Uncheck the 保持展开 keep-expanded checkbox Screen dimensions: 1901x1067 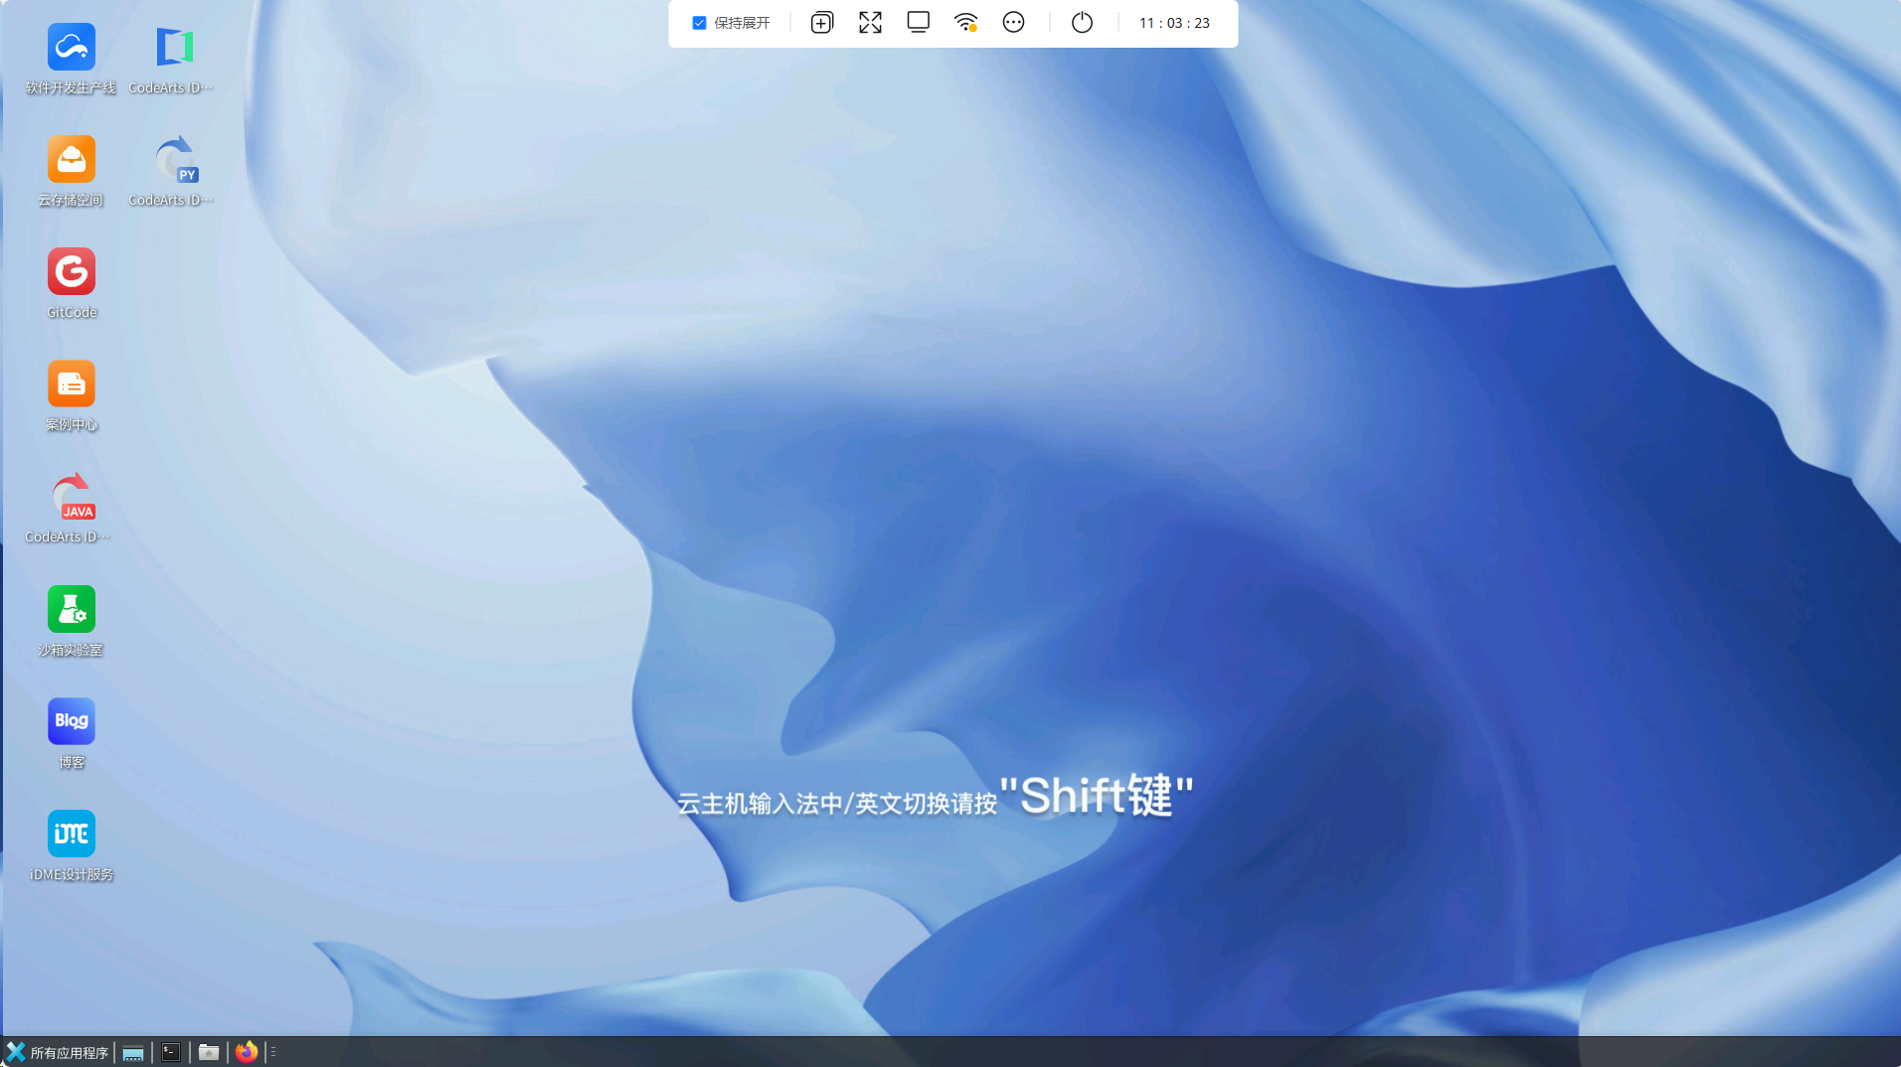tap(699, 22)
